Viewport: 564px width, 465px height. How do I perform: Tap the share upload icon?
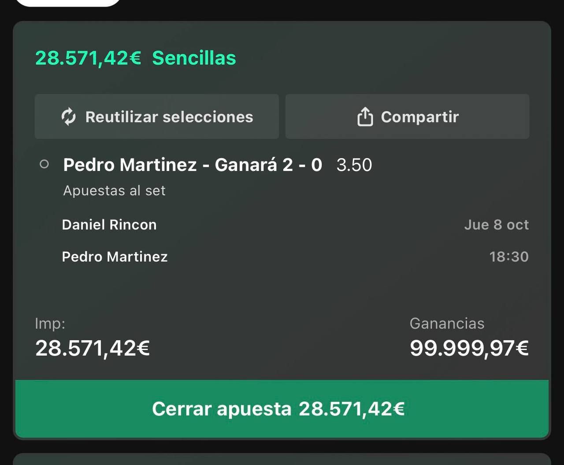click(x=365, y=117)
